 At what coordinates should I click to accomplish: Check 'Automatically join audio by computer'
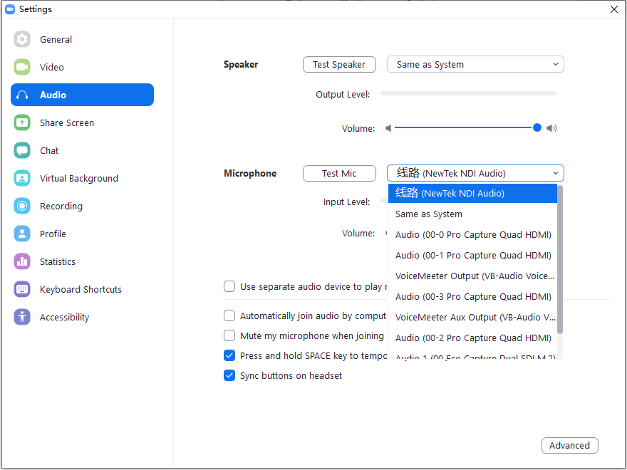coord(229,315)
